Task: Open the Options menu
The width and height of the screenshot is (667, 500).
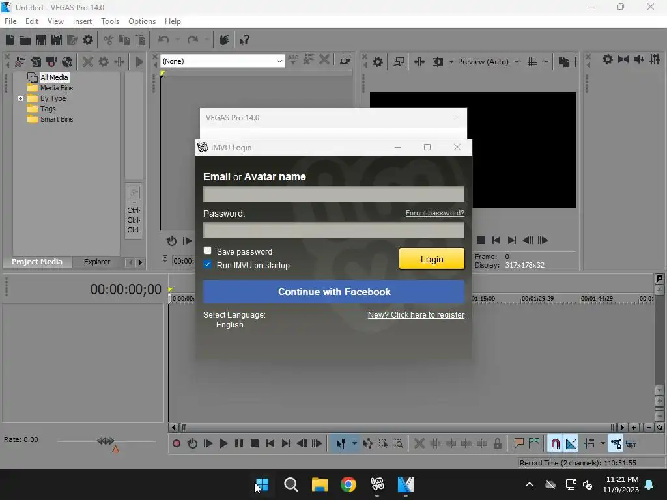Action: [x=142, y=21]
